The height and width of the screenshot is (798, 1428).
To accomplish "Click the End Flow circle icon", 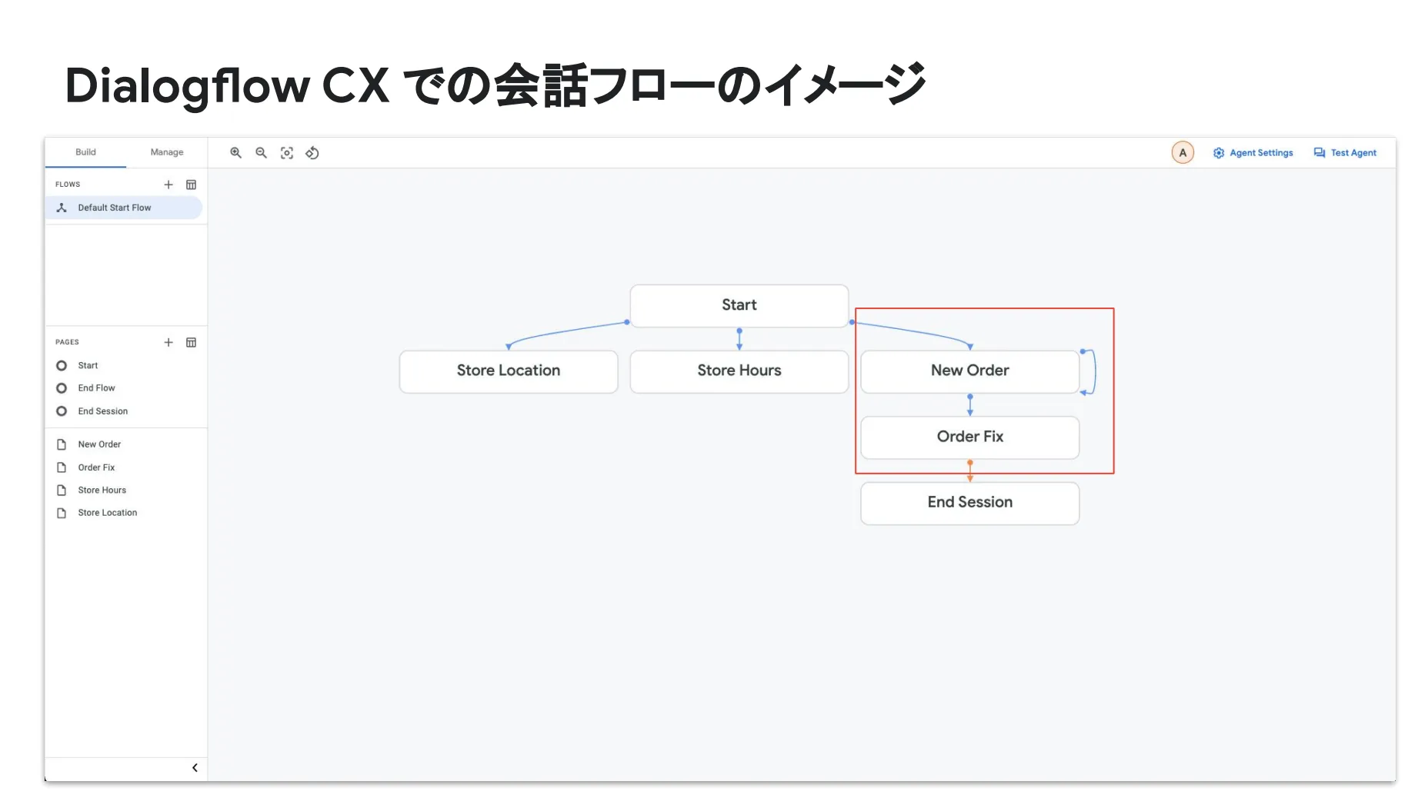I will click(x=62, y=388).
